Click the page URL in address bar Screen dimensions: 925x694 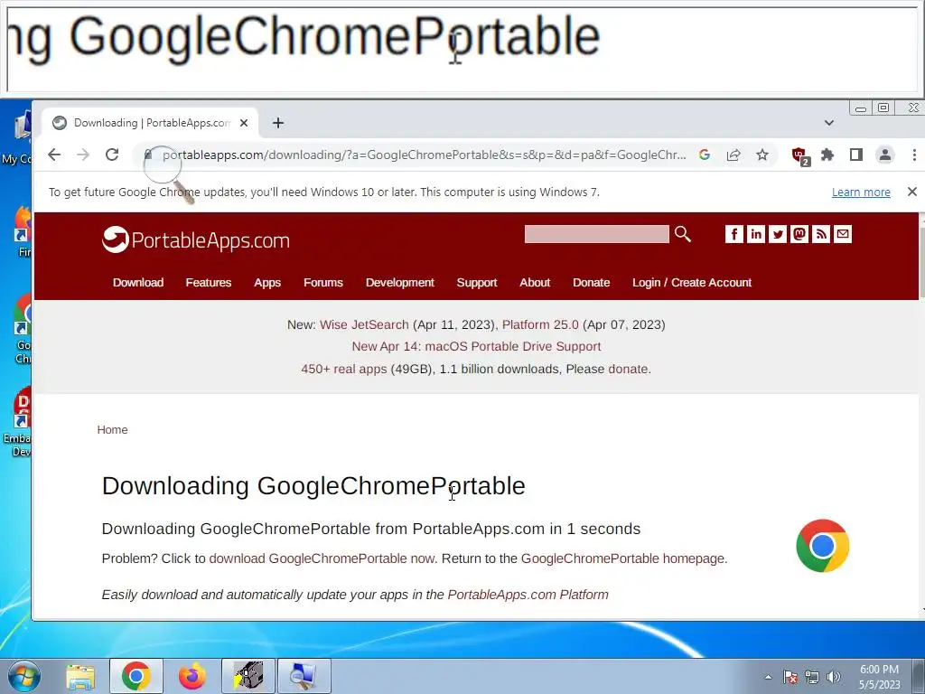(x=425, y=155)
